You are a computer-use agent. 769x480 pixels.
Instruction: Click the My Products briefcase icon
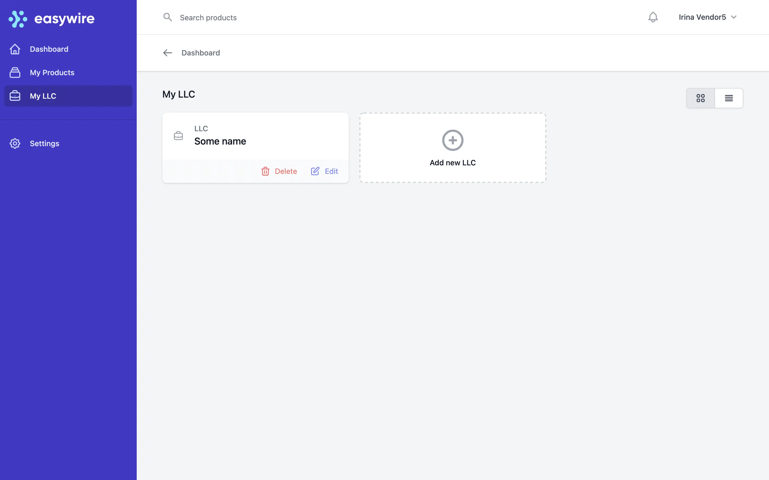[x=15, y=73]
